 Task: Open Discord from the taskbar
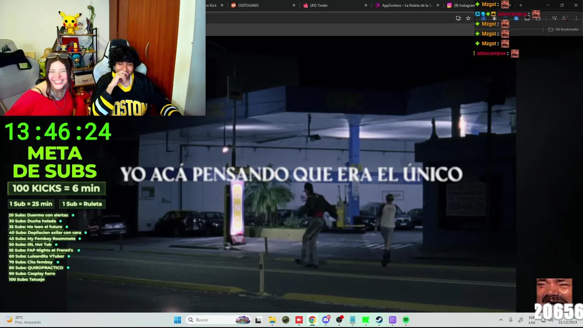point(326,320)
